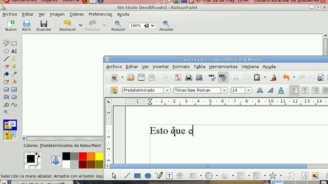Expand the Paste options arrow in Writer

[265, 77]
